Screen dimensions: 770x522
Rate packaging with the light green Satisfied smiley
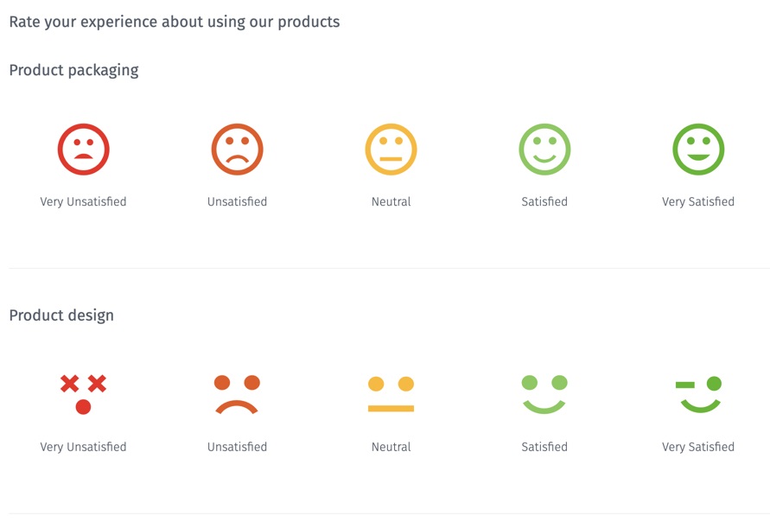(x=544, y=150)
